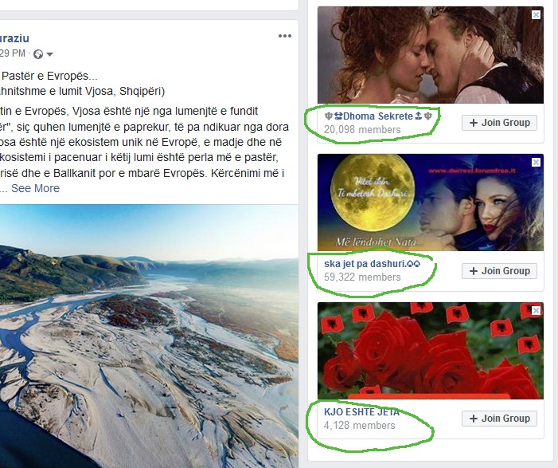Open the Vjosa river aerial photo
This screenshot has height=468, width=558.
click(149, 336)
